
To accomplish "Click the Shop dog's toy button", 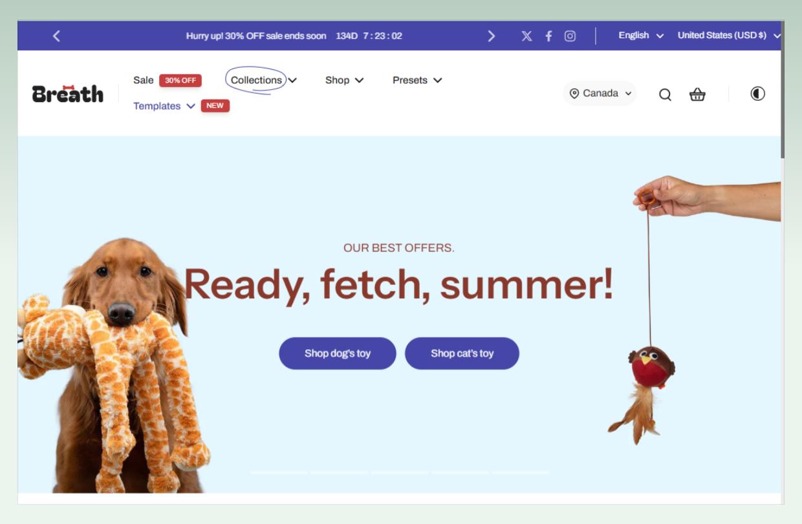I will pos(338,353).
